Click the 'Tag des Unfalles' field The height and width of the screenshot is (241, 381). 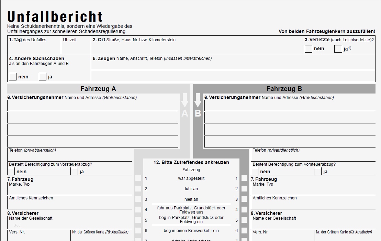[34, 45]
